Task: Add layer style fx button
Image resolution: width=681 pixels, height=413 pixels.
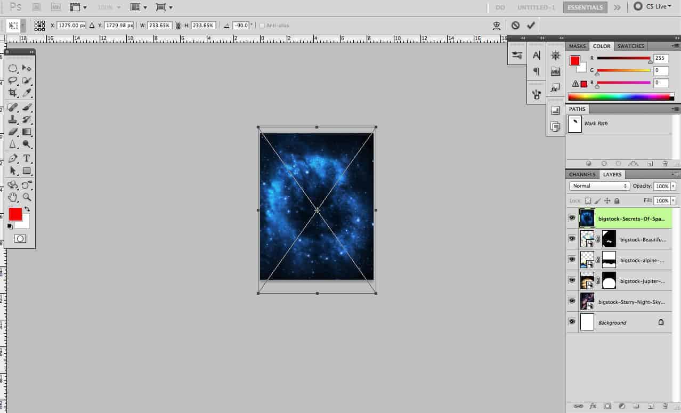Action: (593, 406)
